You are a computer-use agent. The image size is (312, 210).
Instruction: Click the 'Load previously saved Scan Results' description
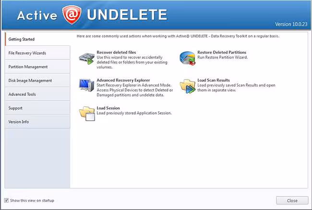pyautogui.click(x=236, y=88)
